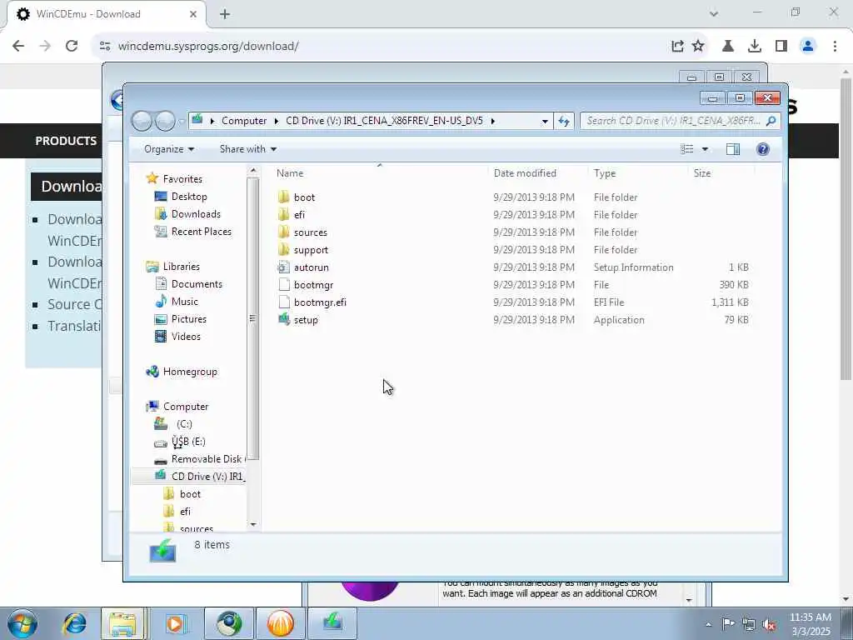Image resolution: width=853 pixels, height=640 pixels.
Task: Click Chrome reload page button
Action: coord(72,47)
